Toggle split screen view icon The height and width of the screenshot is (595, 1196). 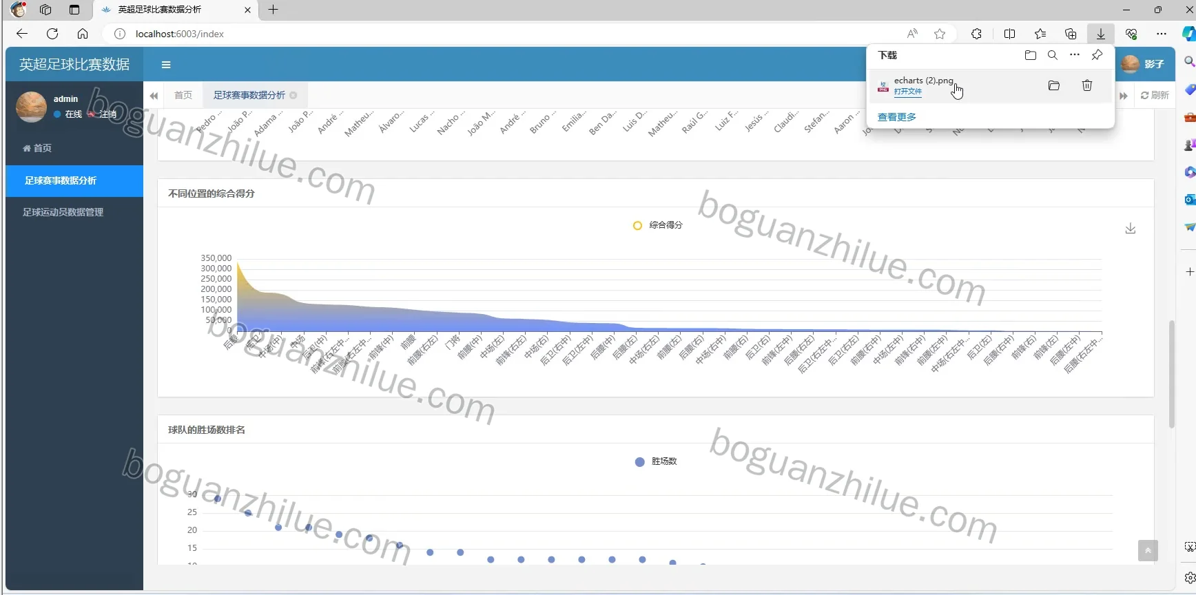click(1010, 34)
